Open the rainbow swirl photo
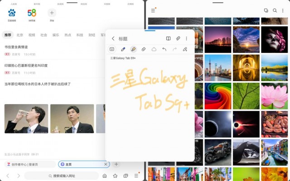 tap(218, 96)
